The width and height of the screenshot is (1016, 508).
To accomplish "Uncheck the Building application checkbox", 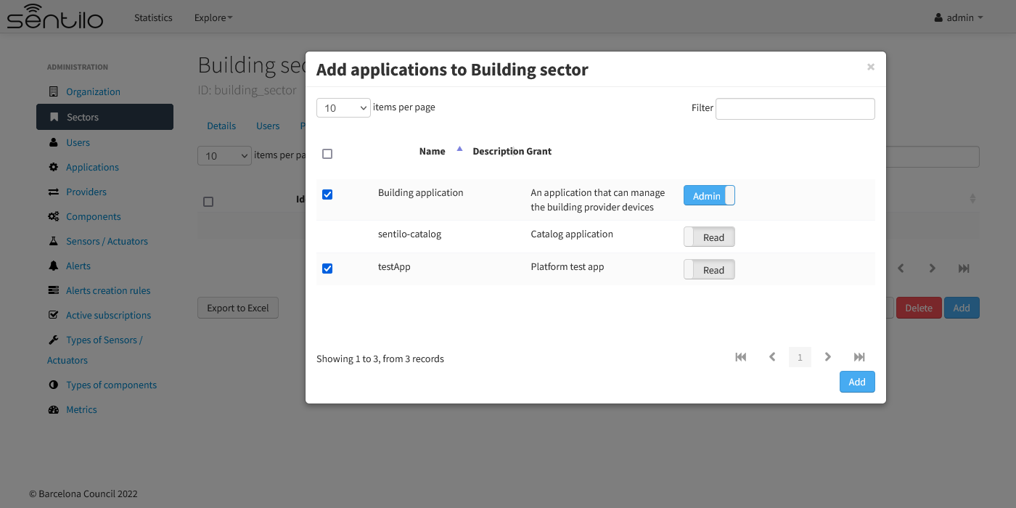I will click(x=327, y=194).
